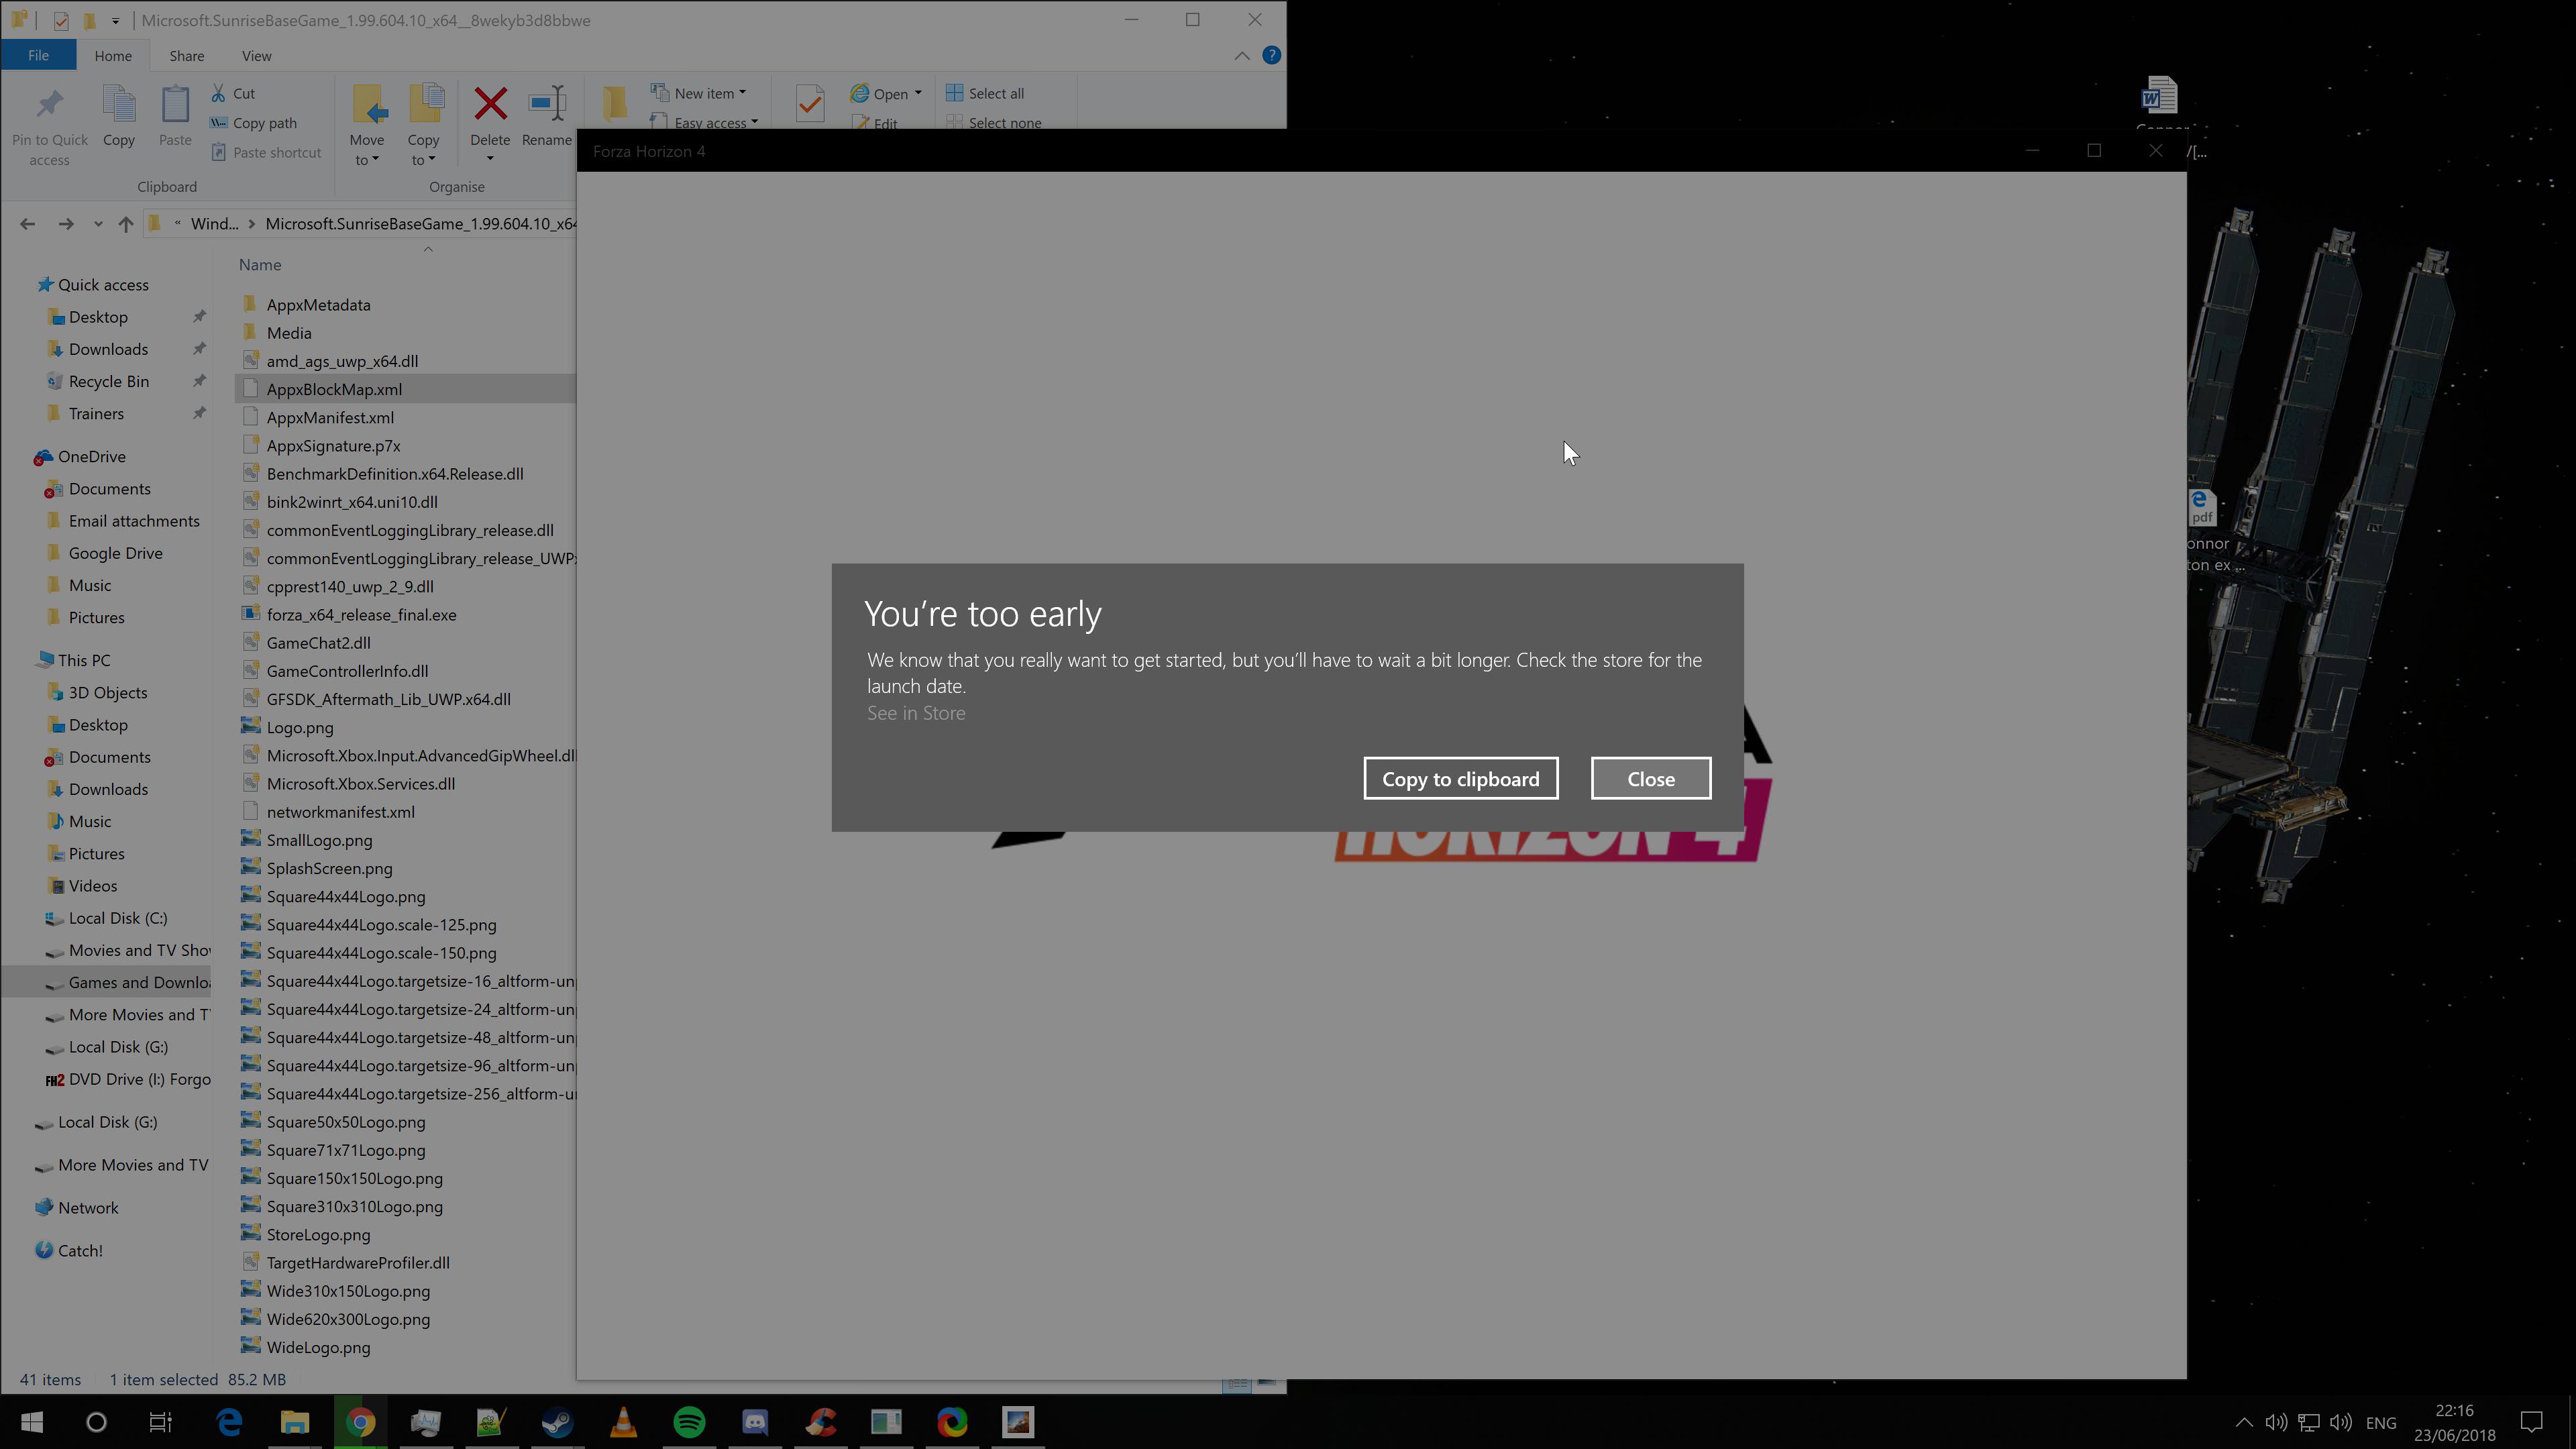
Task: Click Select none in the ribbon
Action: [x=994, y=122]
